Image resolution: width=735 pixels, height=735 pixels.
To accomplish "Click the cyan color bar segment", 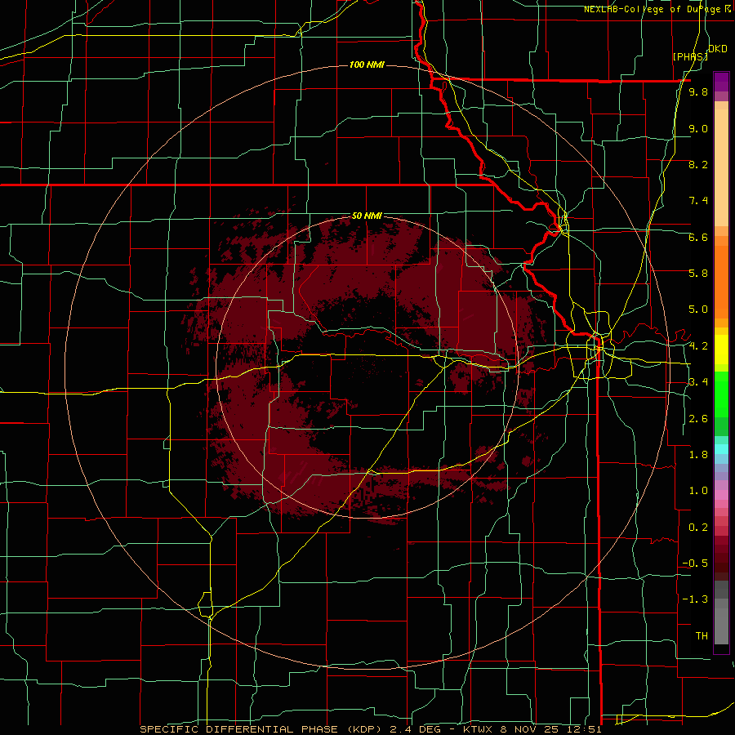I will pos(721,448).
